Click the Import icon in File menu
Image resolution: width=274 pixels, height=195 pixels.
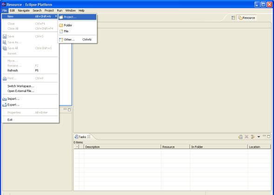pos(5,99)
